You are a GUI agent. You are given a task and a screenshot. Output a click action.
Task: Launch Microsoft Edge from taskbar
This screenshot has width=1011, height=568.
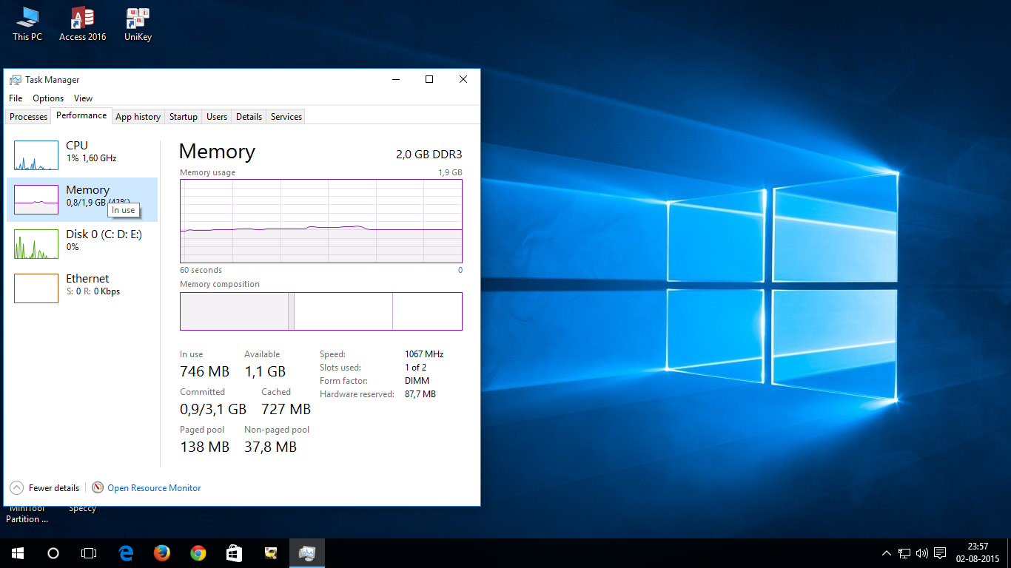[126, 553]
